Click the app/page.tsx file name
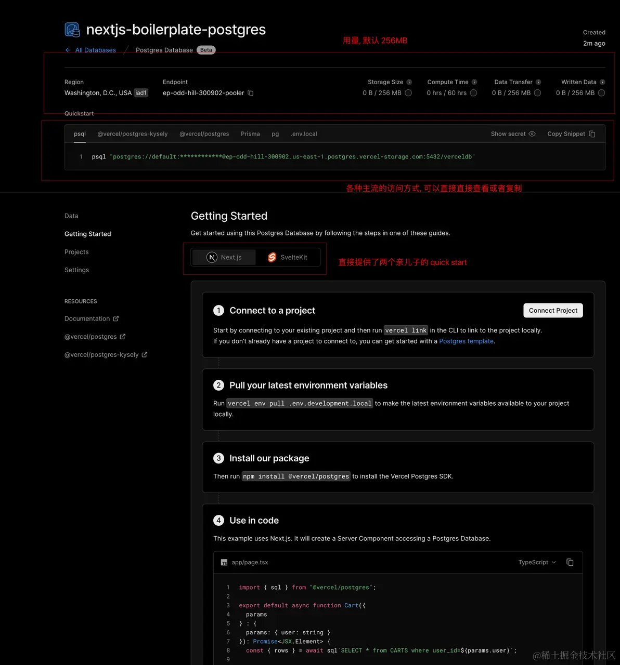 pos(250,563)
